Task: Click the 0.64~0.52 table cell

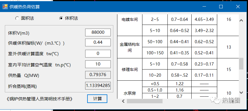Action: pyautogui.click(x=180, y=30)
